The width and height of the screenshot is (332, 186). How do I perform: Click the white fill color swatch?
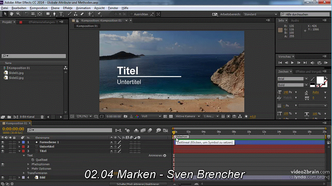click(x=320, y=80)
